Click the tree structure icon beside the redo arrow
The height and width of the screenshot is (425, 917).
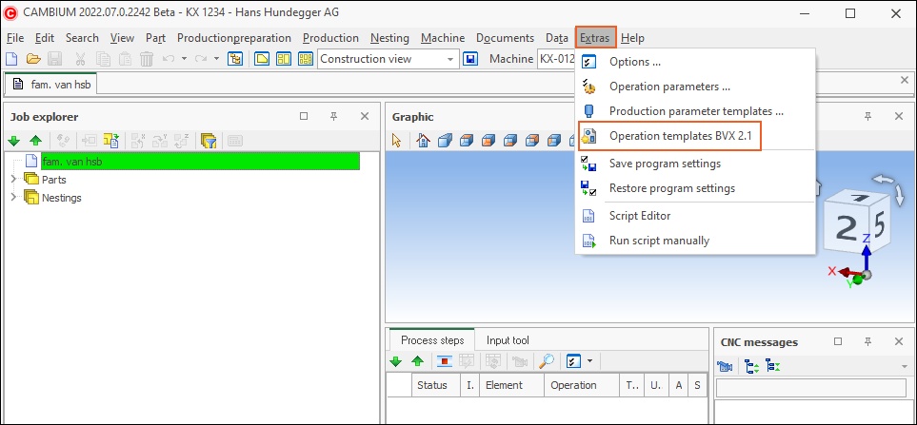235,59
